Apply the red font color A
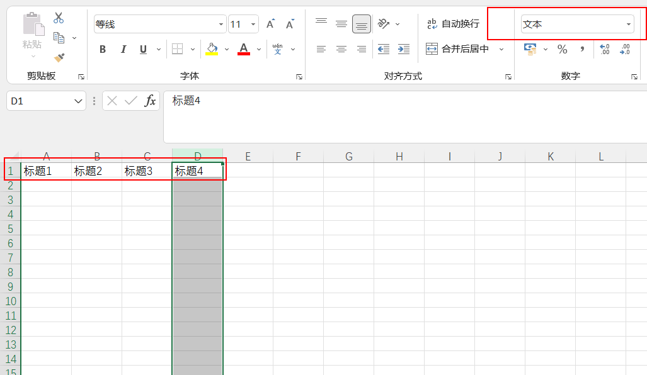 pos(244,49)
